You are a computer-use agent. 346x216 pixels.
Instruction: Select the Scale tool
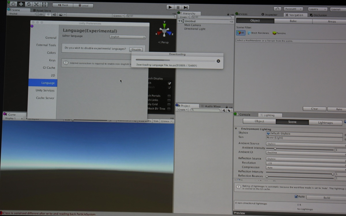click(36, 4)
